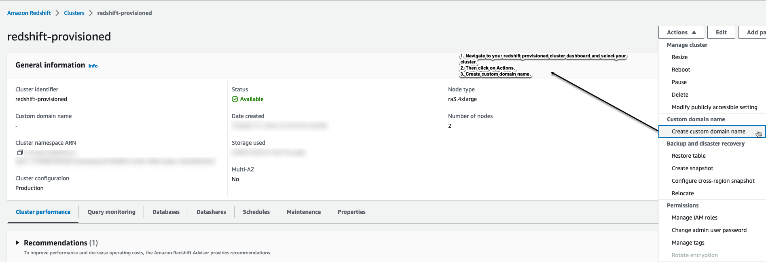Image resolution: width=766 pixels, height=262 pixels.
Task: Choose Create snapshot menu entry
Action: (692, 168)
